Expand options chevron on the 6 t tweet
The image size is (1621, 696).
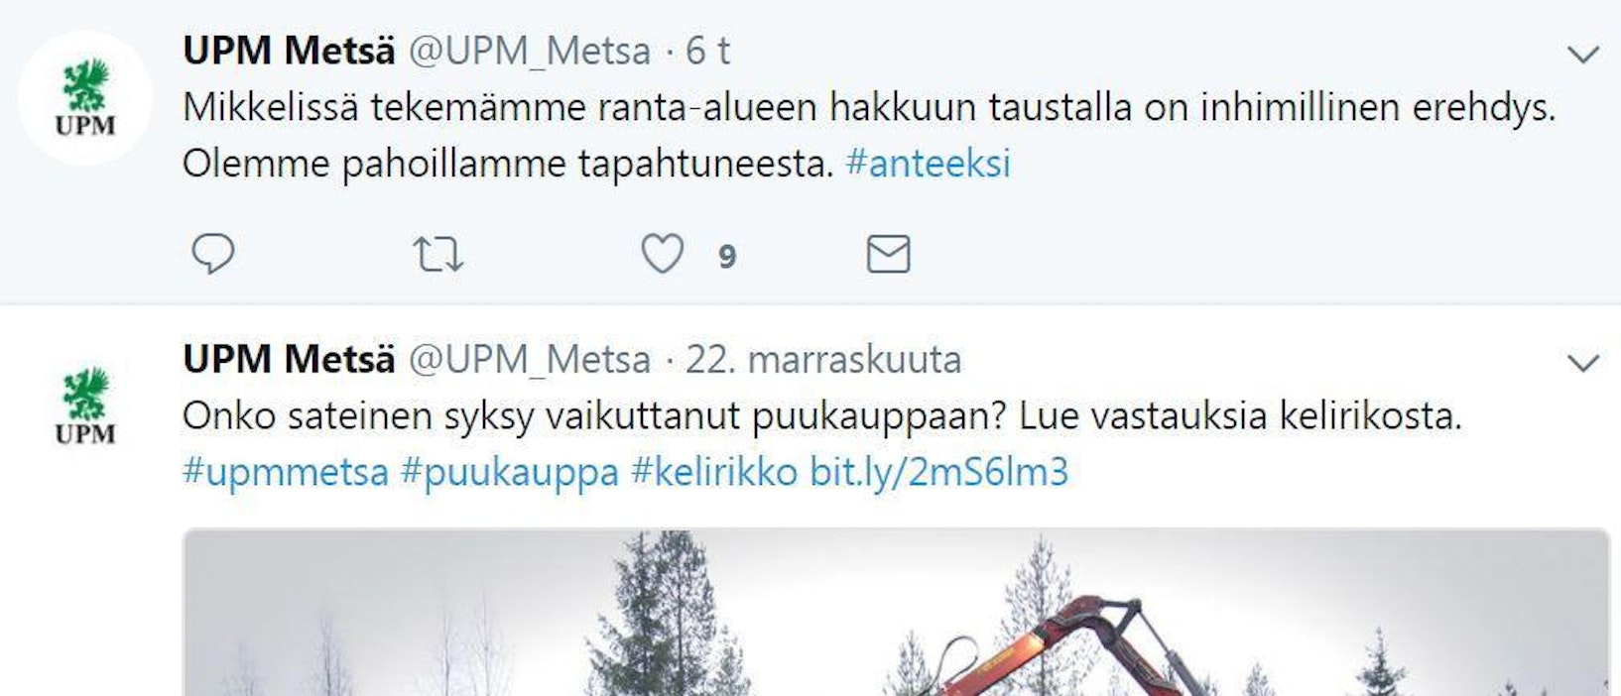pos(1583,55)
